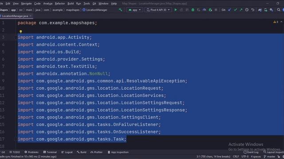
Task: Close the LocationManager.java tab
Action: (x=31, y=16)
